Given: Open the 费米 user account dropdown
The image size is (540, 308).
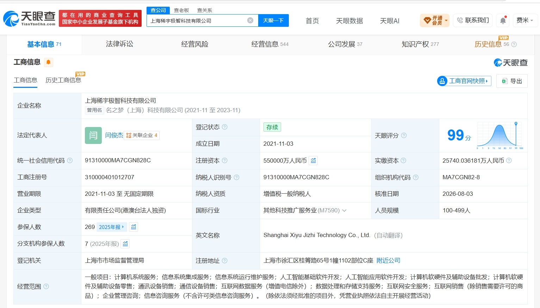Looking at the screenshot, I should point(525,20).
